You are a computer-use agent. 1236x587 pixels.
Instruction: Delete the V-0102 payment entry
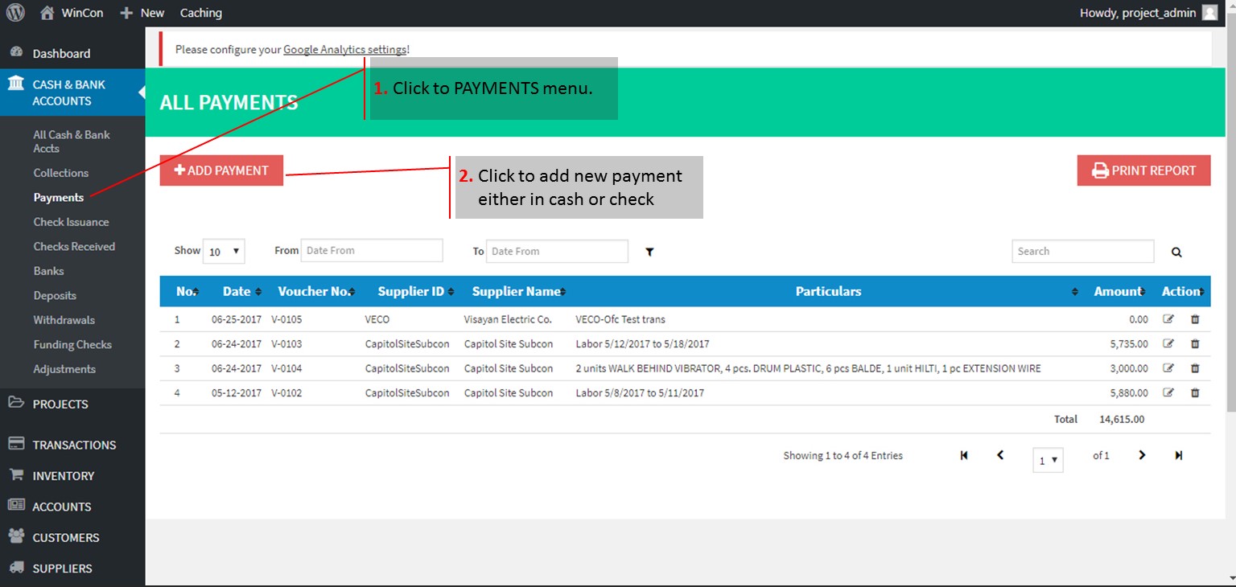[1194, 393]
